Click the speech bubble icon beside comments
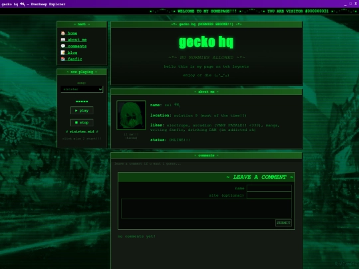This screenshot has height=269, width=359. click(x=63, y=46)
